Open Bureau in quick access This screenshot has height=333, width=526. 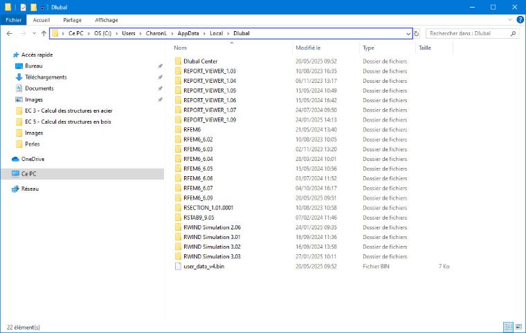[33, 66]
